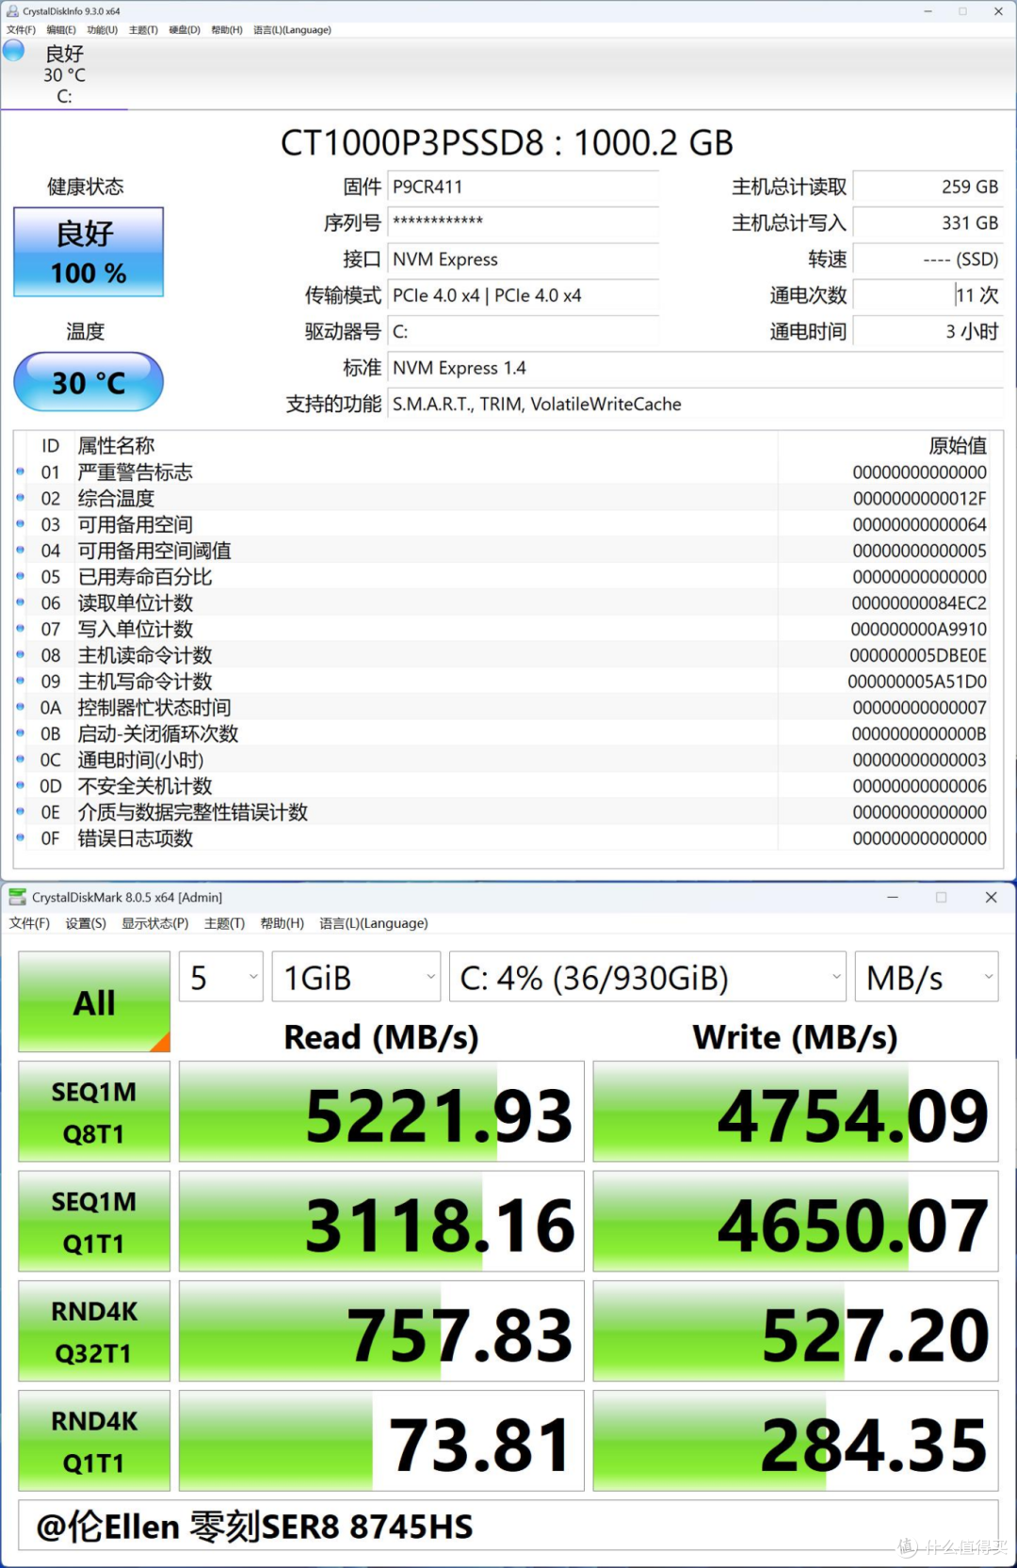This screenshot has width=1017, height=1568.
Task: Click the 良好 100 % health status button
Action: click(x=89, y=252)
